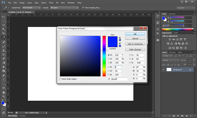Click the out-of-gamut warning triangle icon
The image size is (197, 118).
[120, 37]
